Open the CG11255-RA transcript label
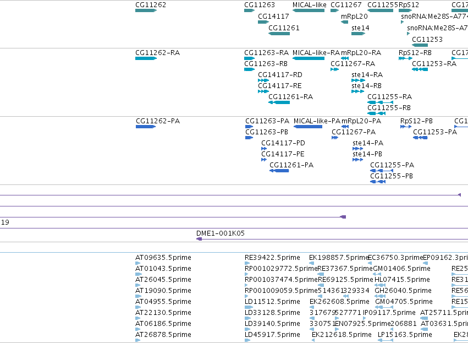Screen dimensions: 468x343 coord(389,97)
